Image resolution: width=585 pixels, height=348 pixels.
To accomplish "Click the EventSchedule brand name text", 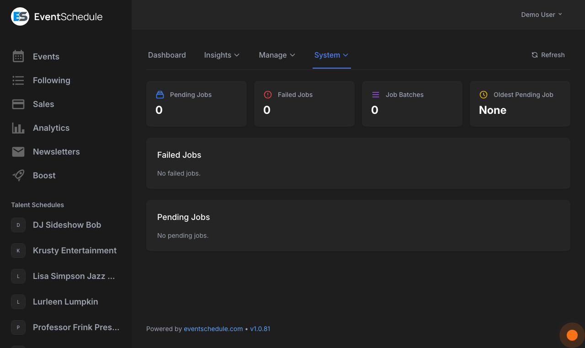I will (x=69, y=17).
